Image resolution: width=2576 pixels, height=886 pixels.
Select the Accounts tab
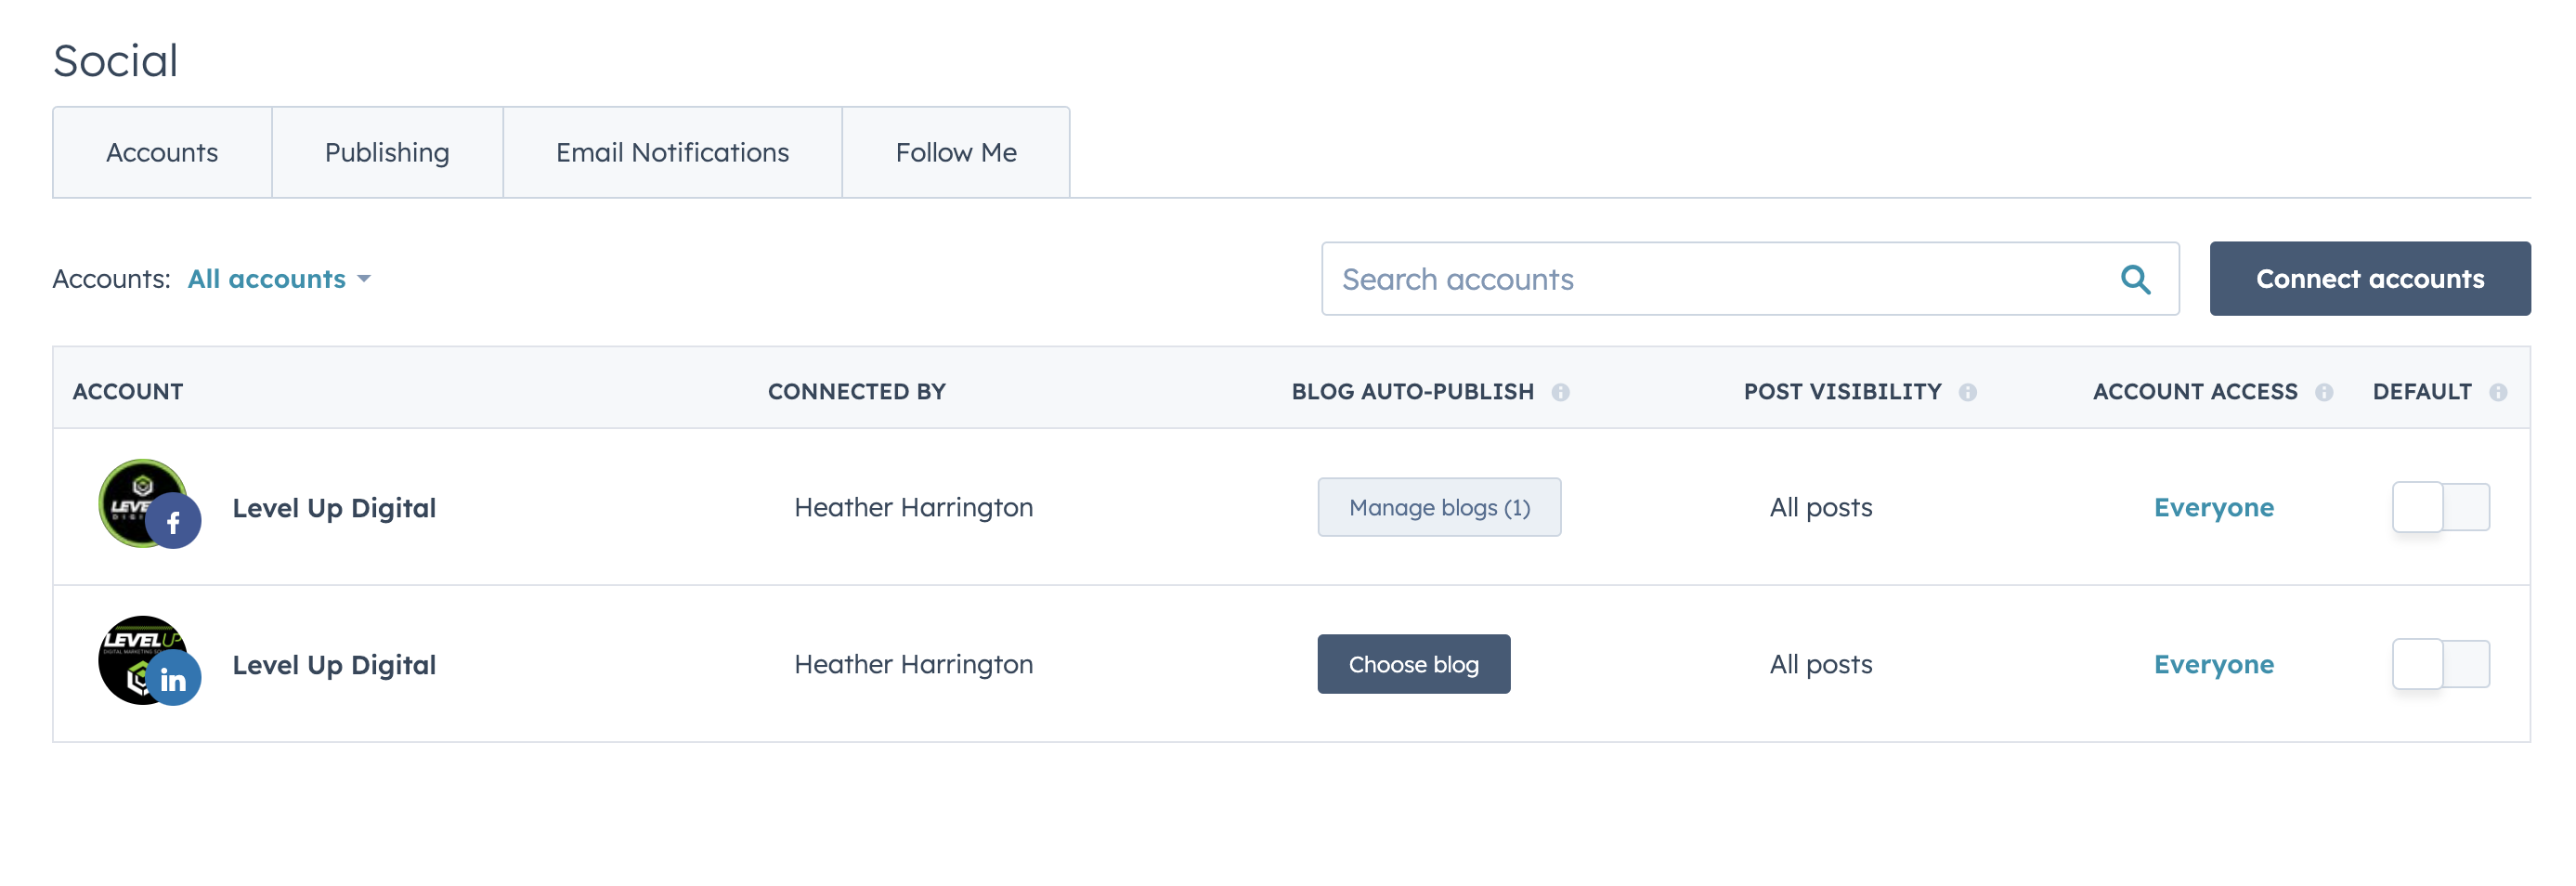pos(162,152)
